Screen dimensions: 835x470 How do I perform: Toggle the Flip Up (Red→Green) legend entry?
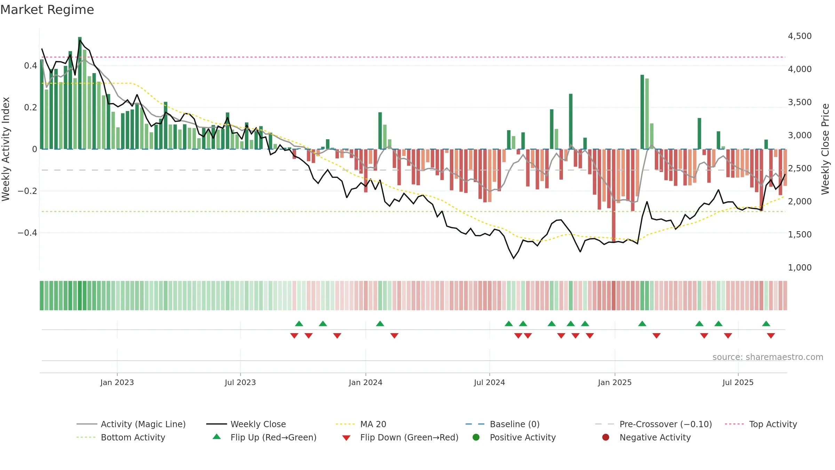(x=264, y=437)
